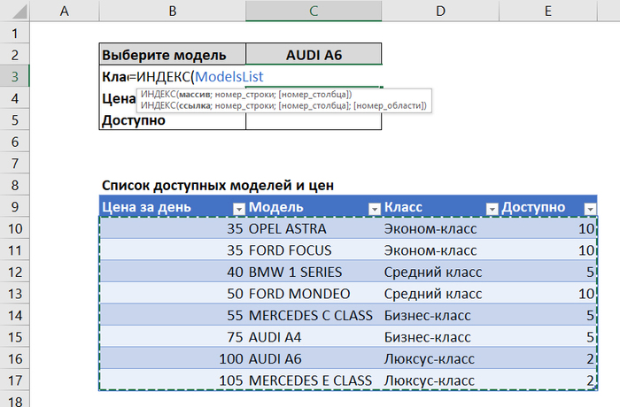Image resolution: width=620 pixels, height=407 pixels.
Task: Select row 4 header
Action: point(15,98)
